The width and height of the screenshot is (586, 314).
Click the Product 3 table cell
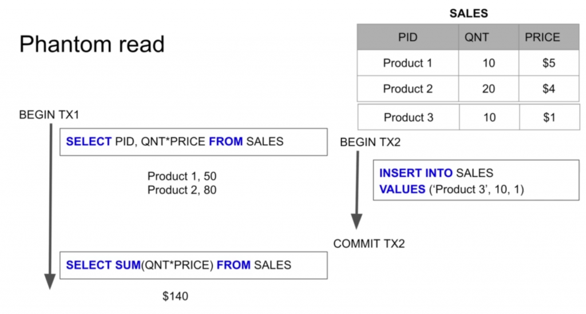[409, 117]
